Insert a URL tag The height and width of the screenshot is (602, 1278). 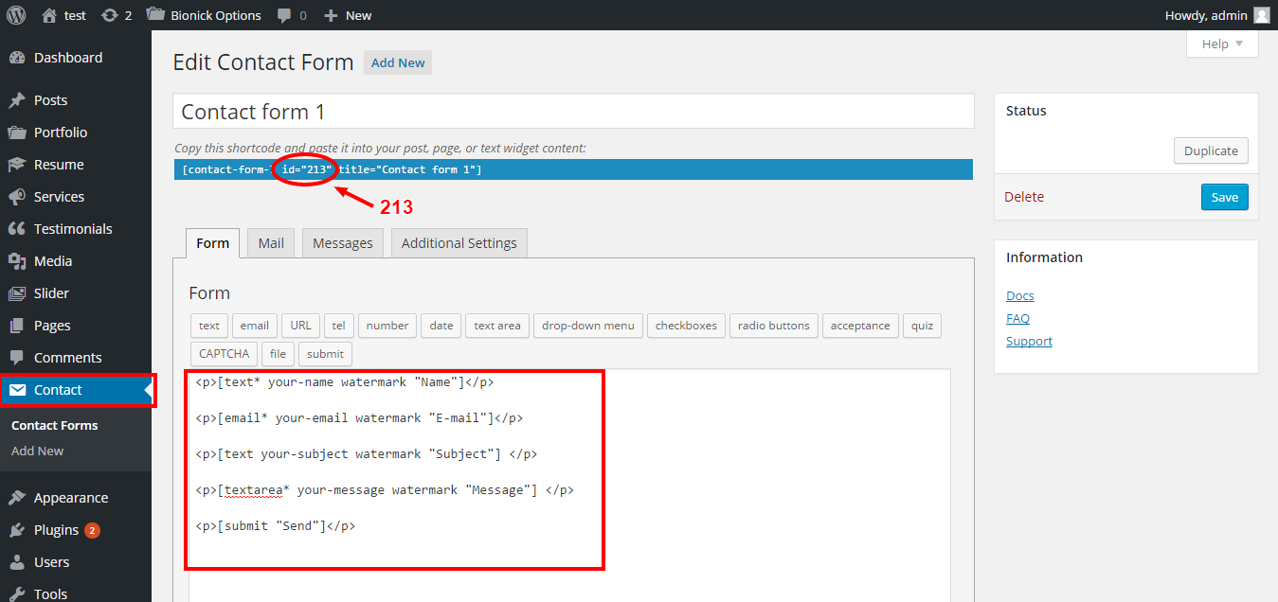click(301, 326)
